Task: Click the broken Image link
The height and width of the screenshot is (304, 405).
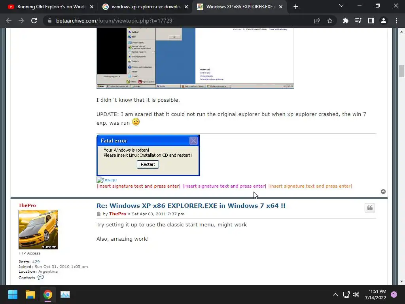Action: click(107, 180)
